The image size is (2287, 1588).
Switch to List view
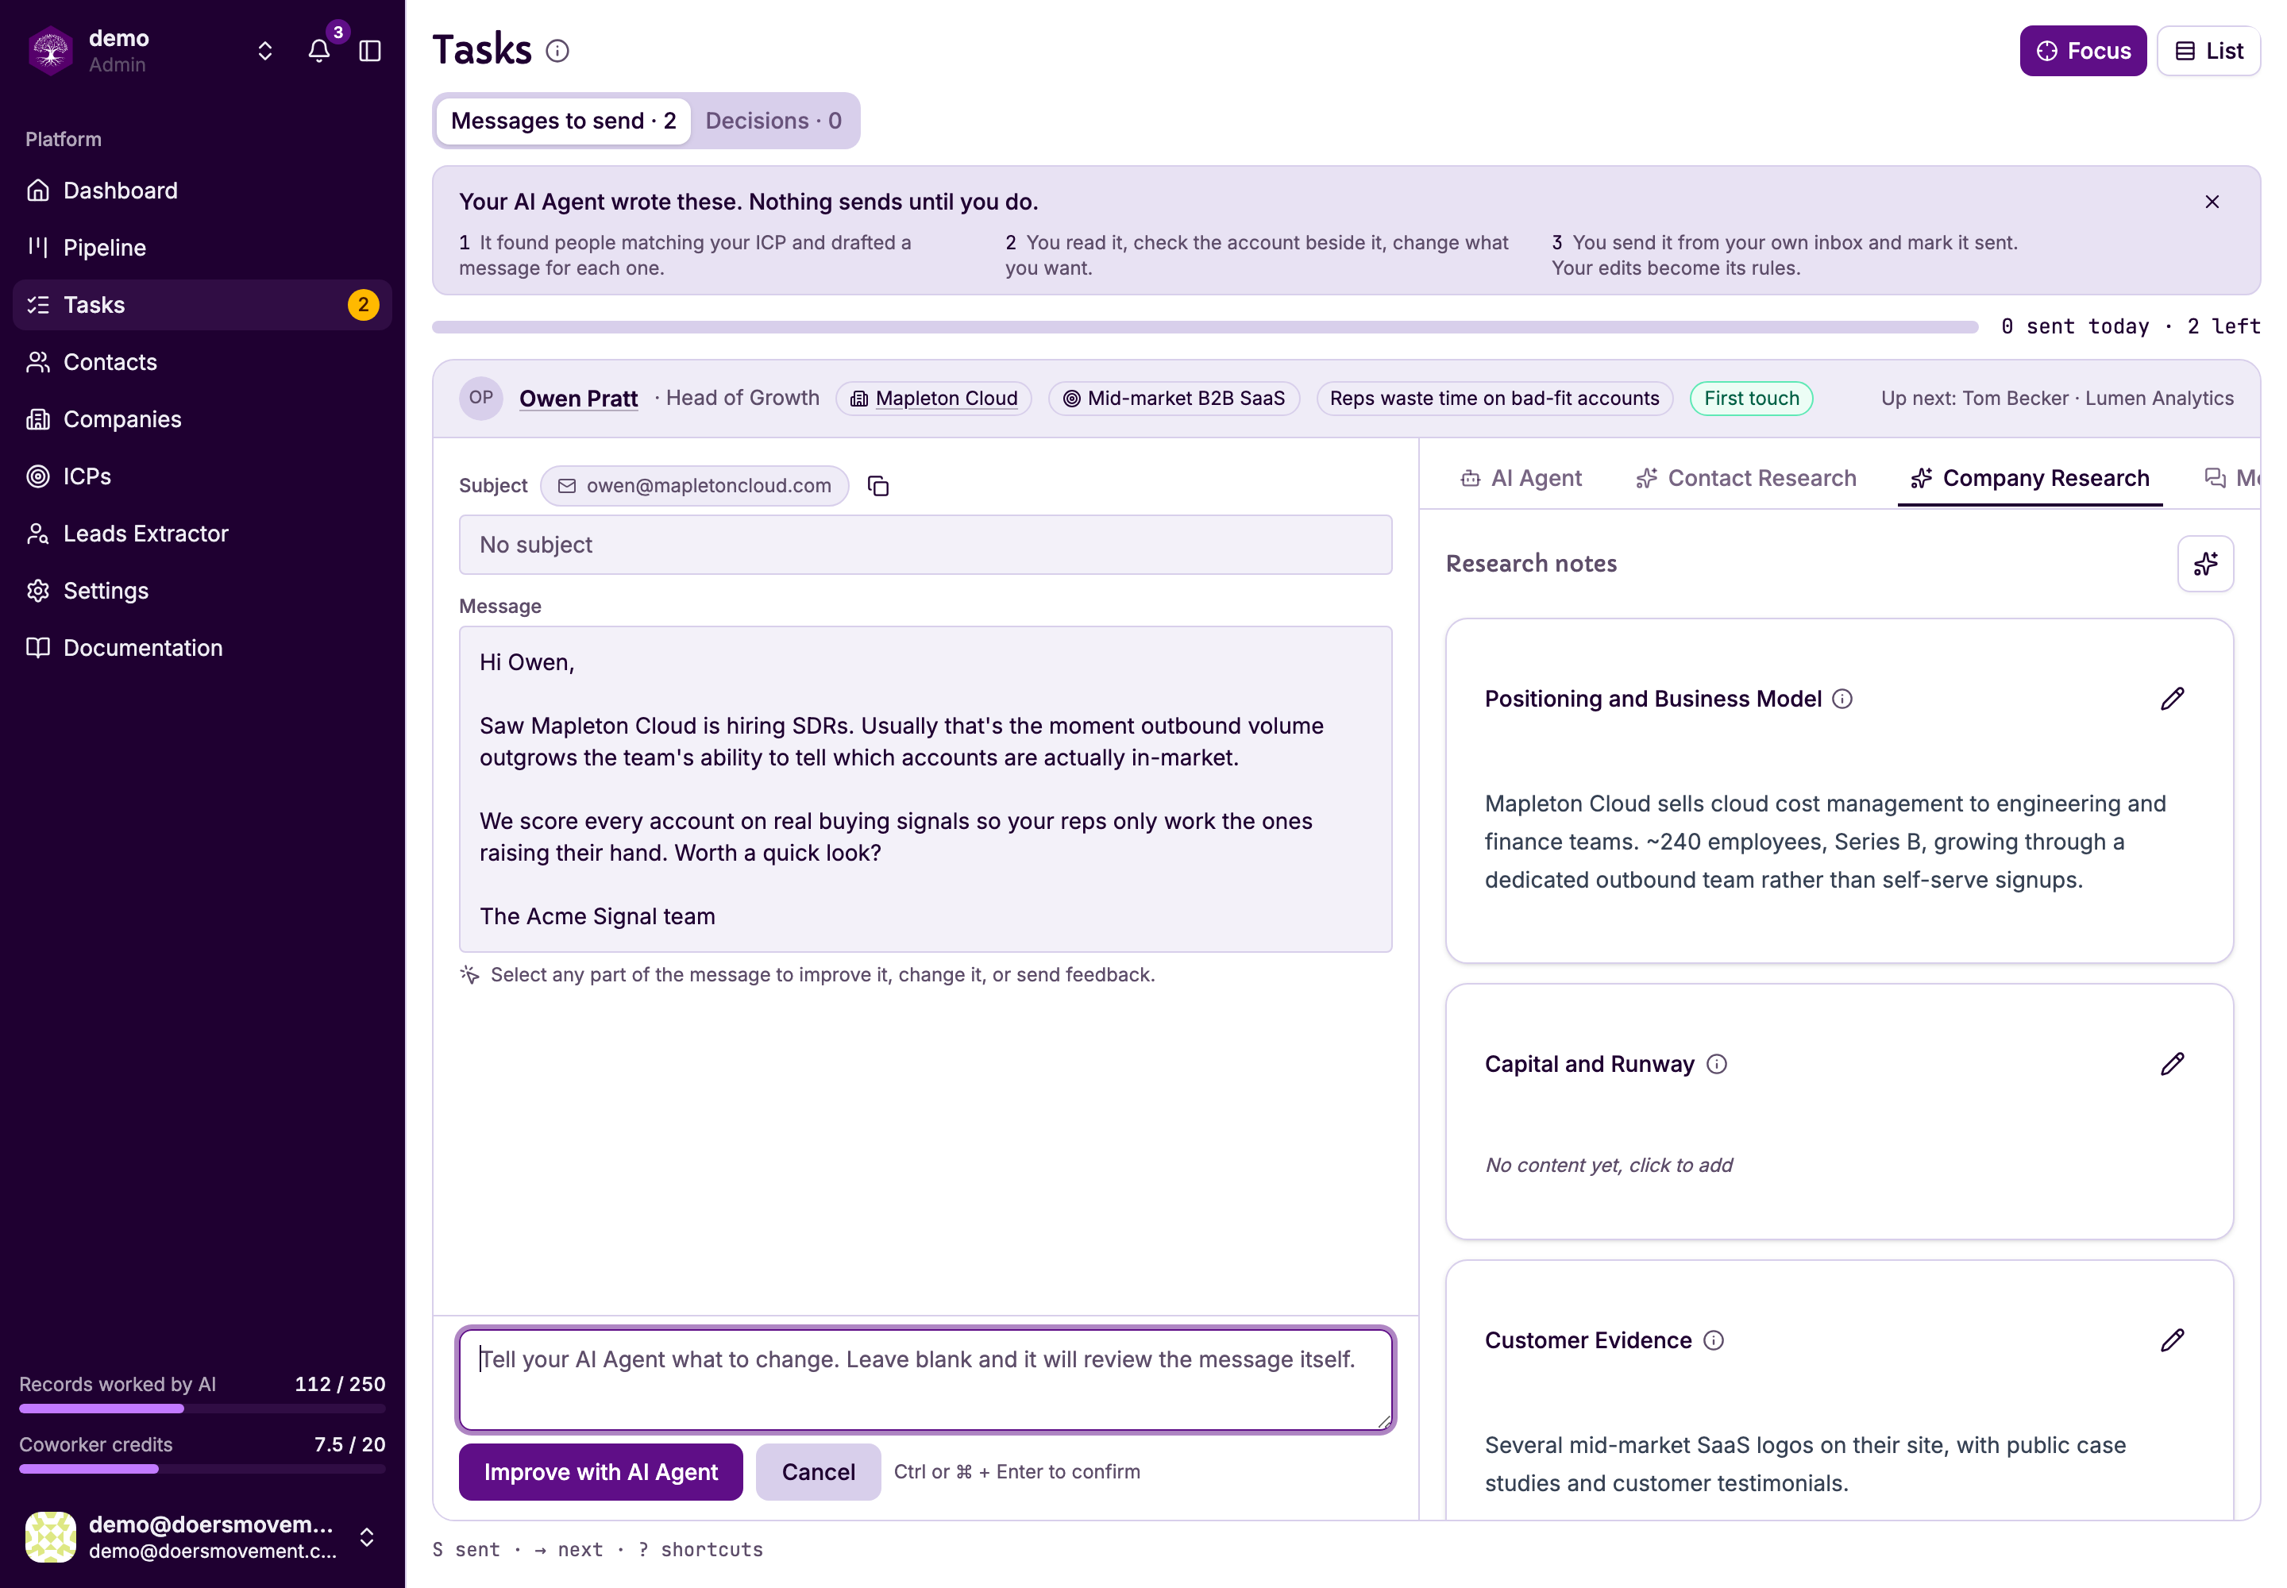tap(2208, 51)
